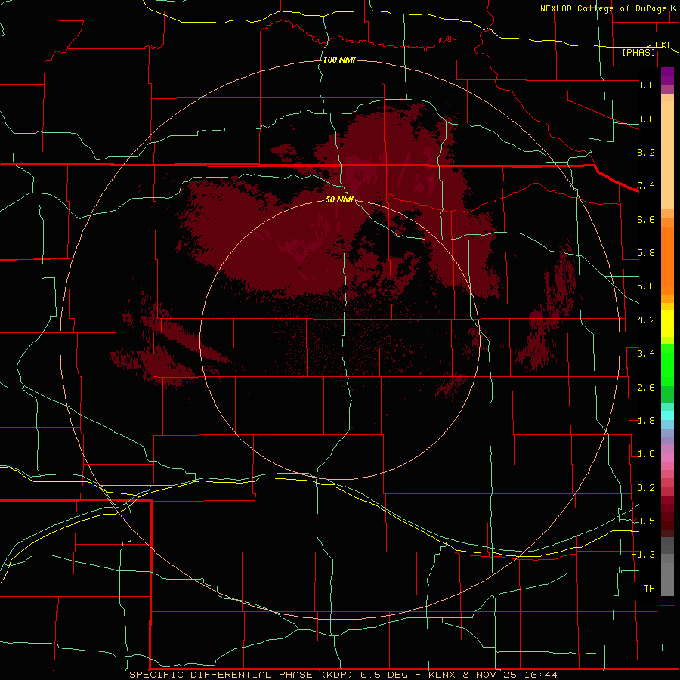Screen dimensions: 680x680
Task: Click the 2.6 color scale value
Action: pos(646,388)
